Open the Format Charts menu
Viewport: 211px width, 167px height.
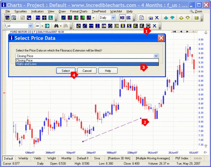[79, 11]
